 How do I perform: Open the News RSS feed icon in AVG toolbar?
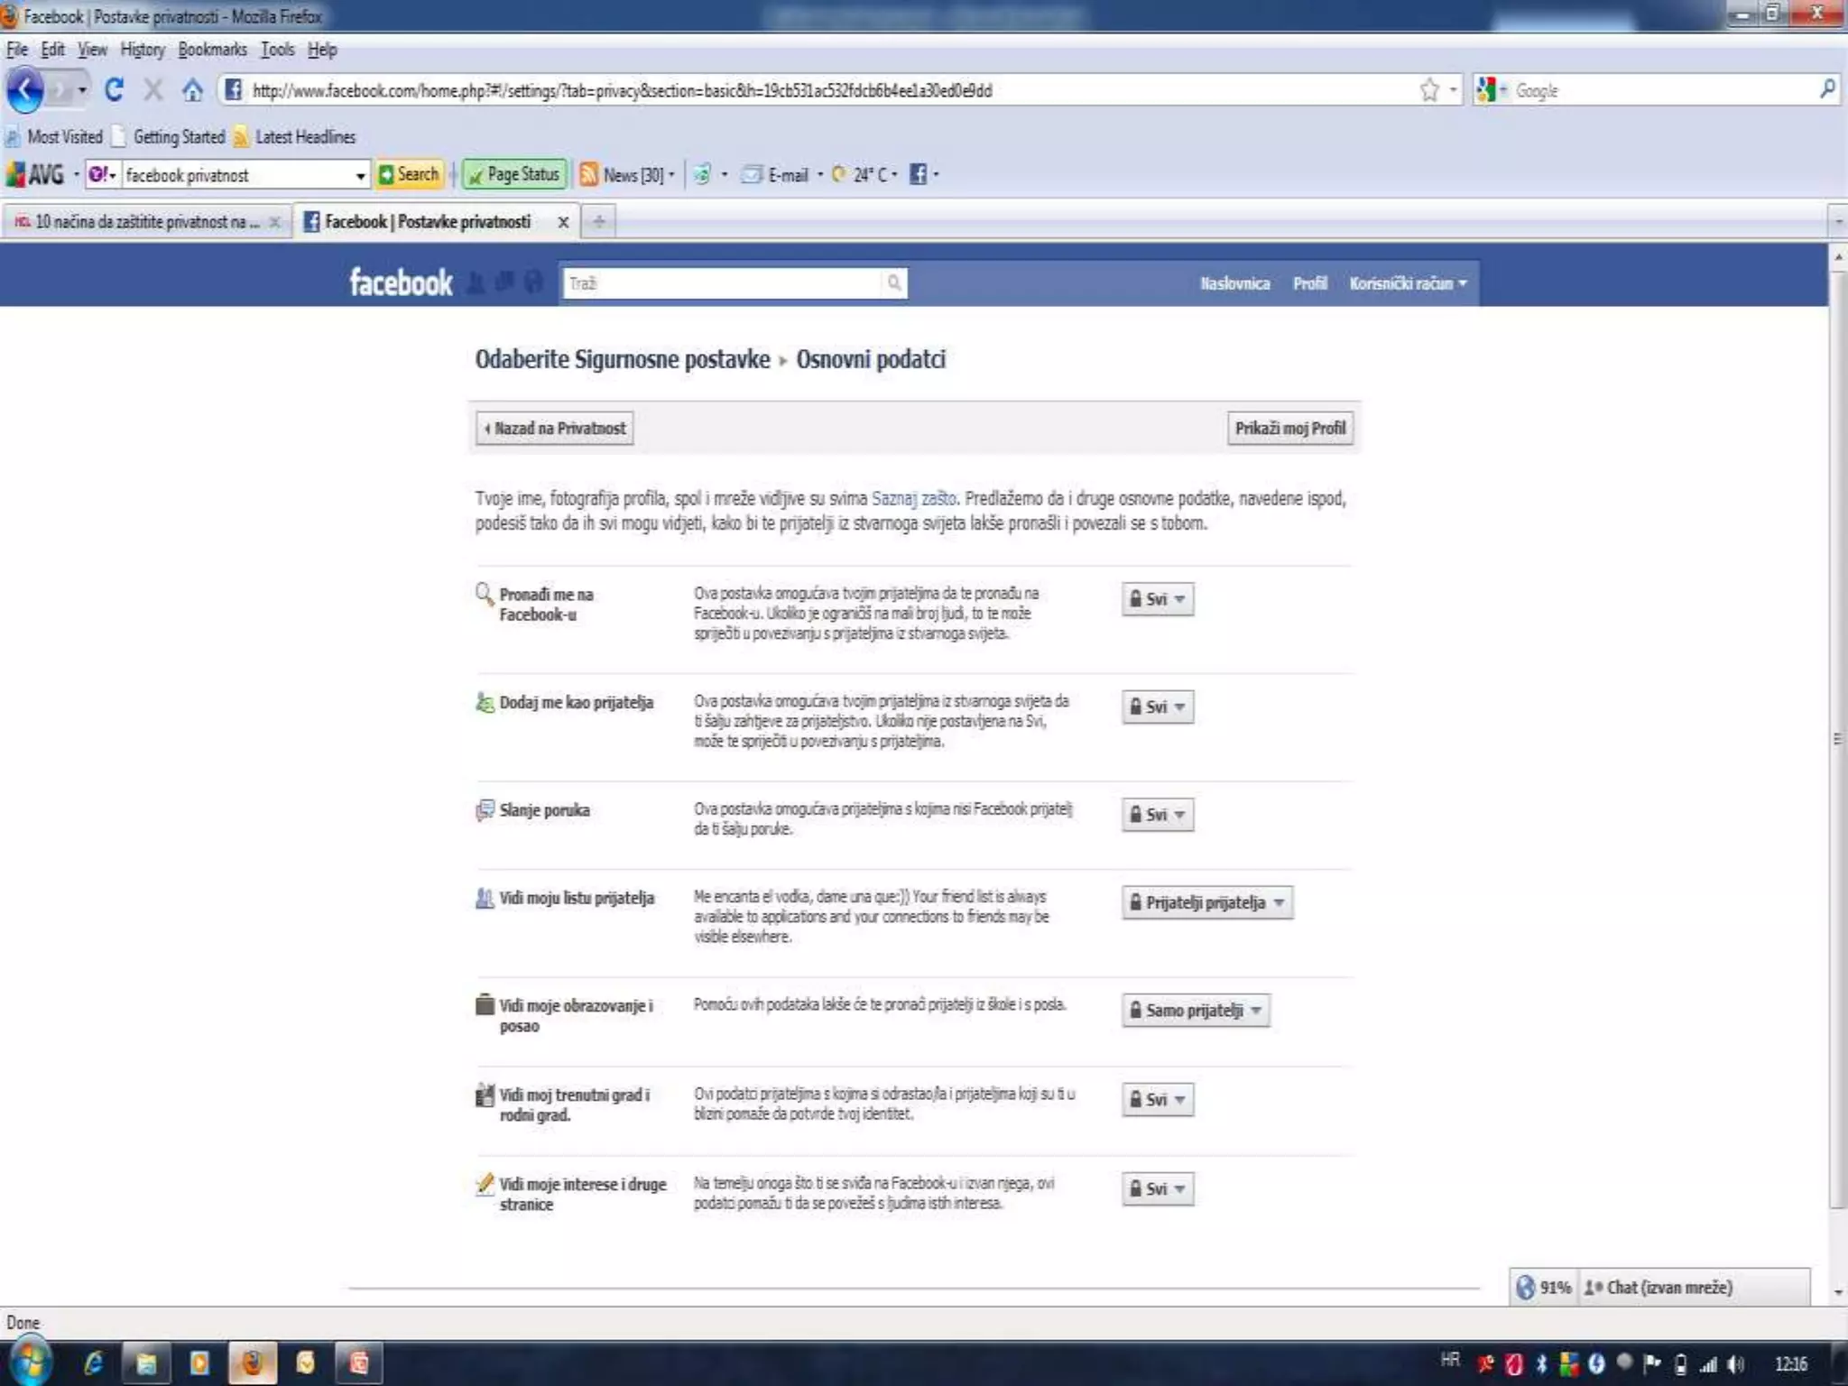point(589,174)
